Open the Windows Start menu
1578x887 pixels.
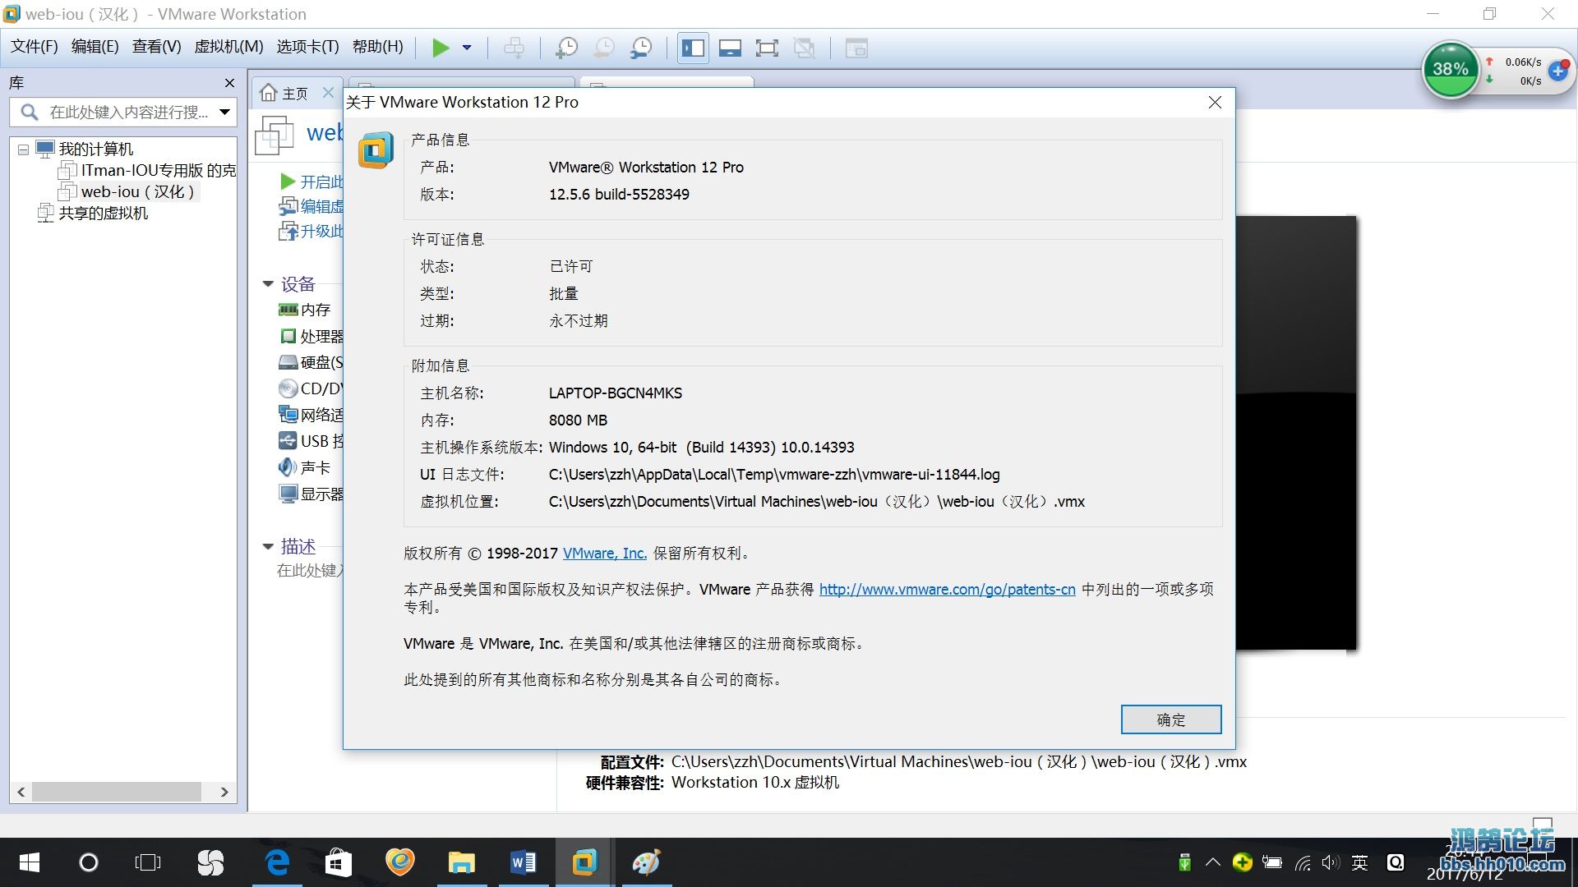click(x=30, y=862)
